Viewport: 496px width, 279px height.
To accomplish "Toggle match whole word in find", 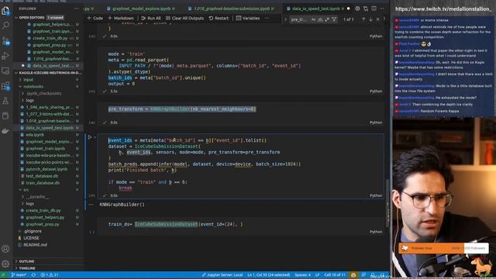I will tap(320, 19).
